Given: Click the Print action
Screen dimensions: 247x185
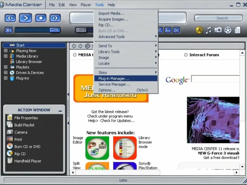Looking at the screenshot, I should pos(18,139).
